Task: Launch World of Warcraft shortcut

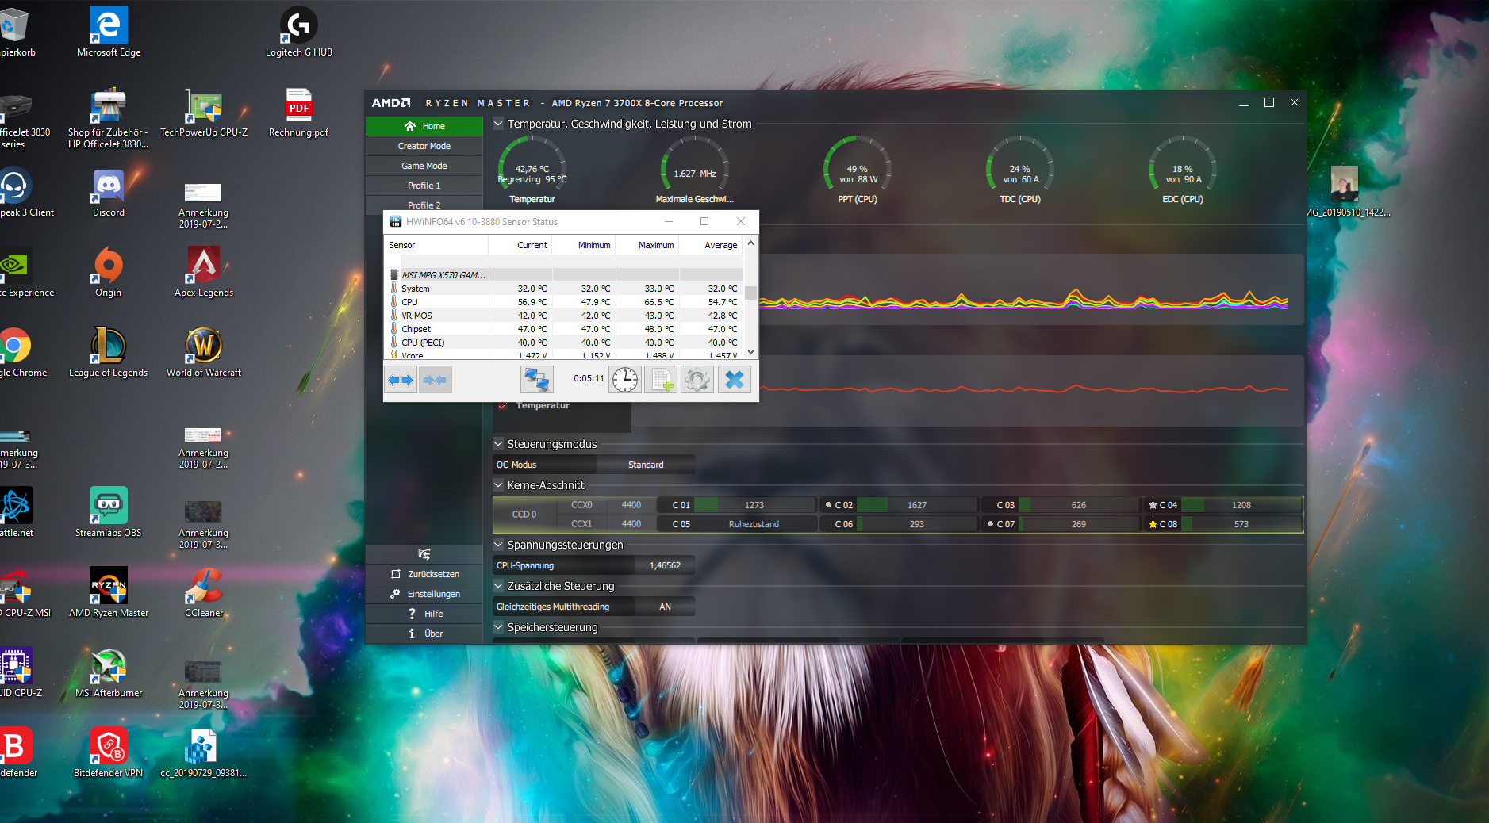Action: (204, 353)
